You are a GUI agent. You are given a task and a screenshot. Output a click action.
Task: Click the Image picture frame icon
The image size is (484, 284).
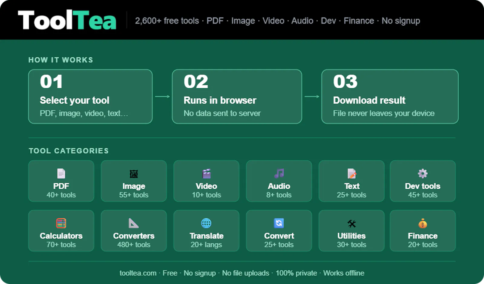pos(134,174)
